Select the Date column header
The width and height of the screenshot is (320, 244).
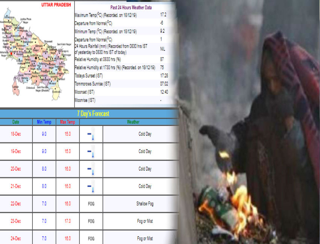[15, 122]
